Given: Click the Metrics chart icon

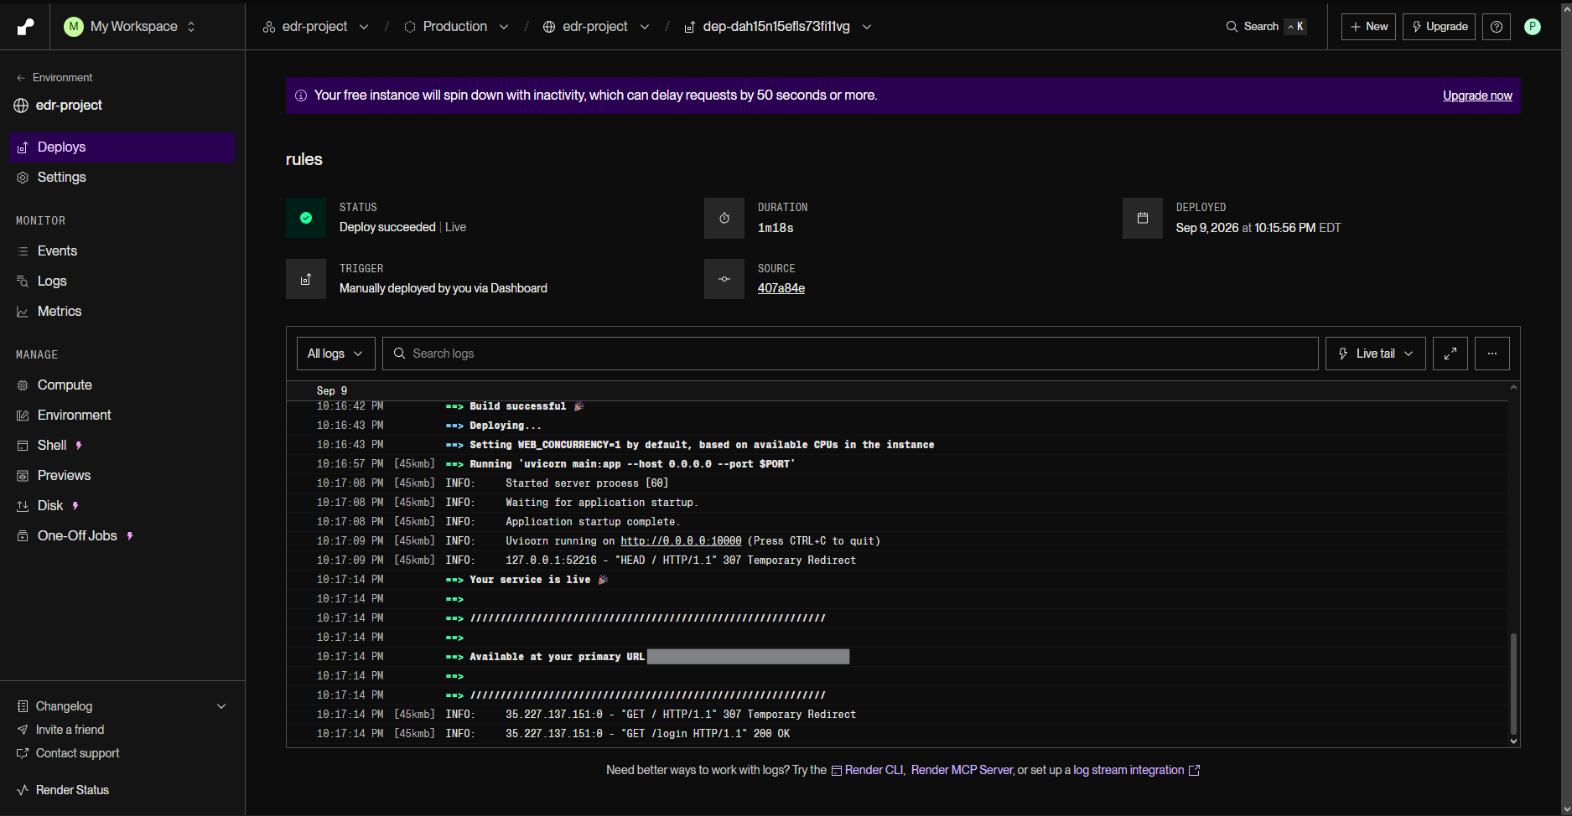Looking at the screenshot, I should coord(23,312).
